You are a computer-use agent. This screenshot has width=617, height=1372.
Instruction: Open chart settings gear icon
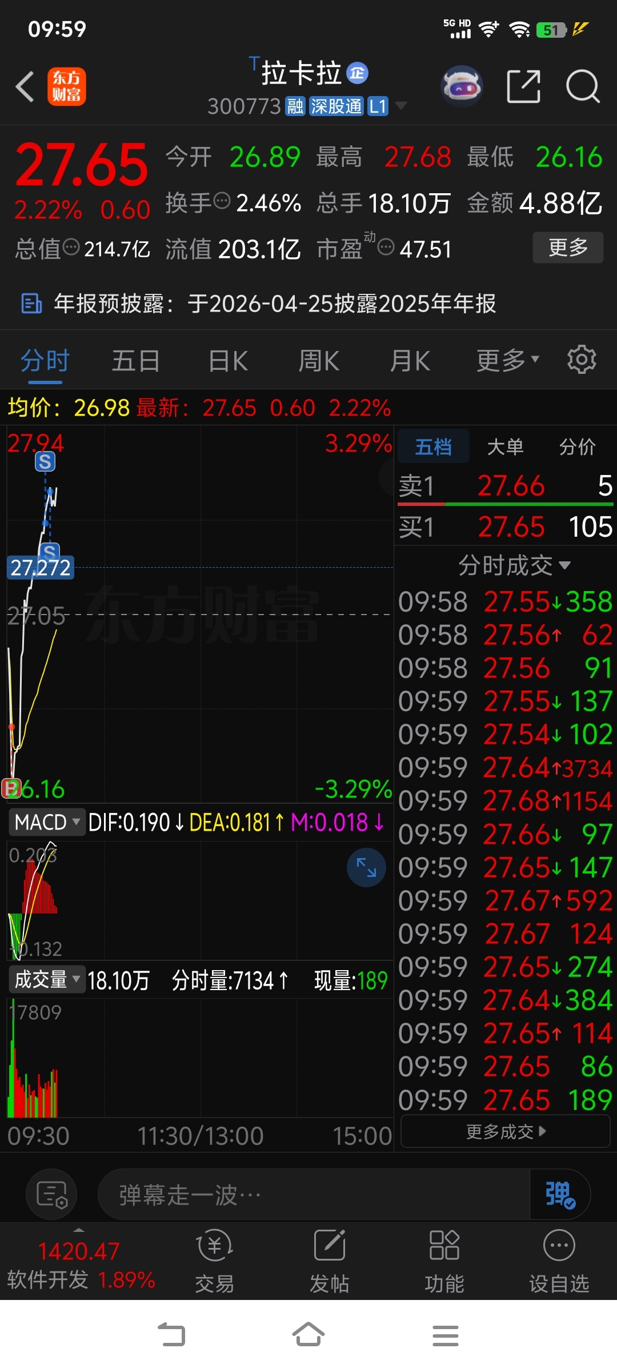tap(582, 360)
